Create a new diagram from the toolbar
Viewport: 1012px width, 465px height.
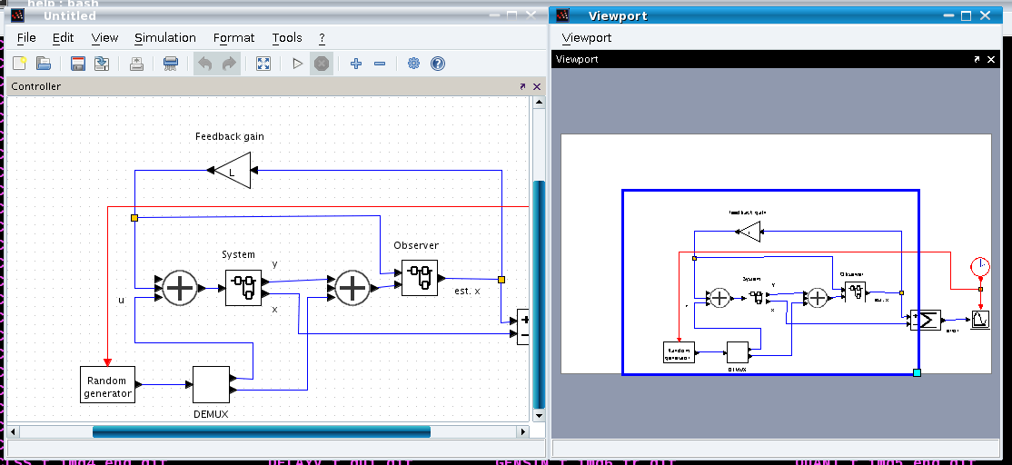tap(19, 64)
